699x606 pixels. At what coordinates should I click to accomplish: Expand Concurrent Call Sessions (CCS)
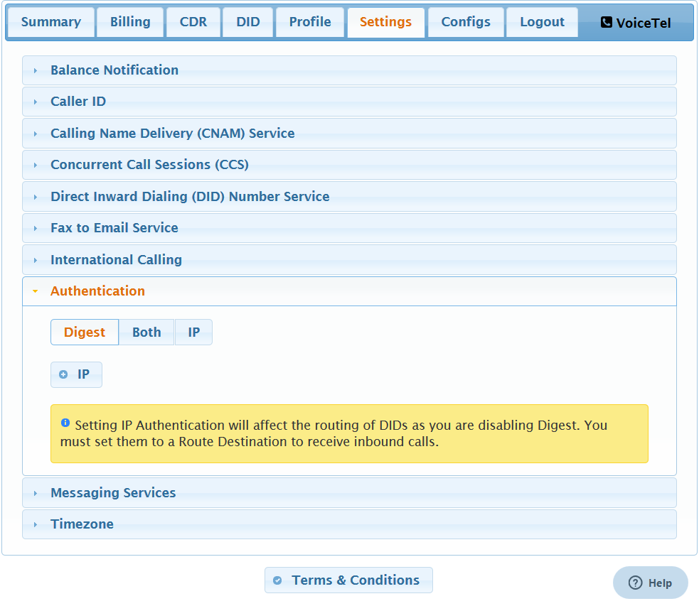point(349,165)
